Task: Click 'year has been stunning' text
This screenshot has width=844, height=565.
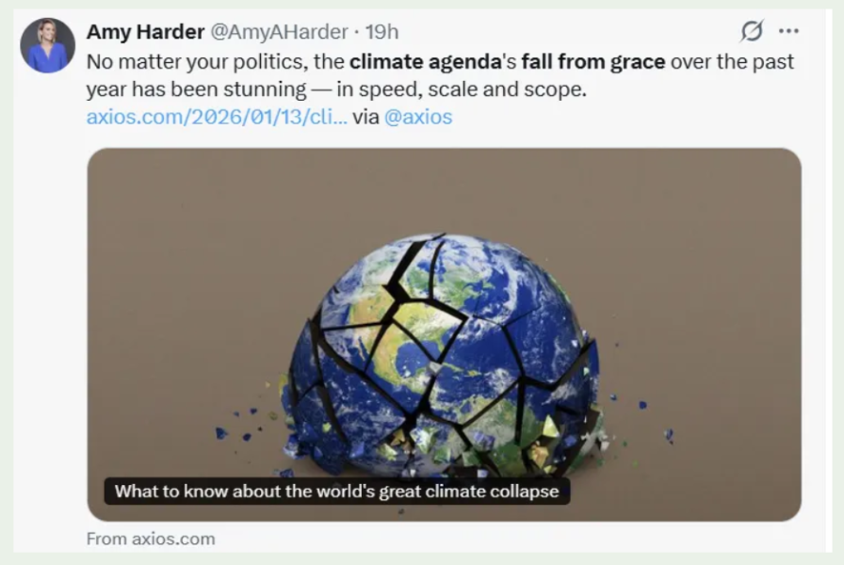Action: click(197, 89)
